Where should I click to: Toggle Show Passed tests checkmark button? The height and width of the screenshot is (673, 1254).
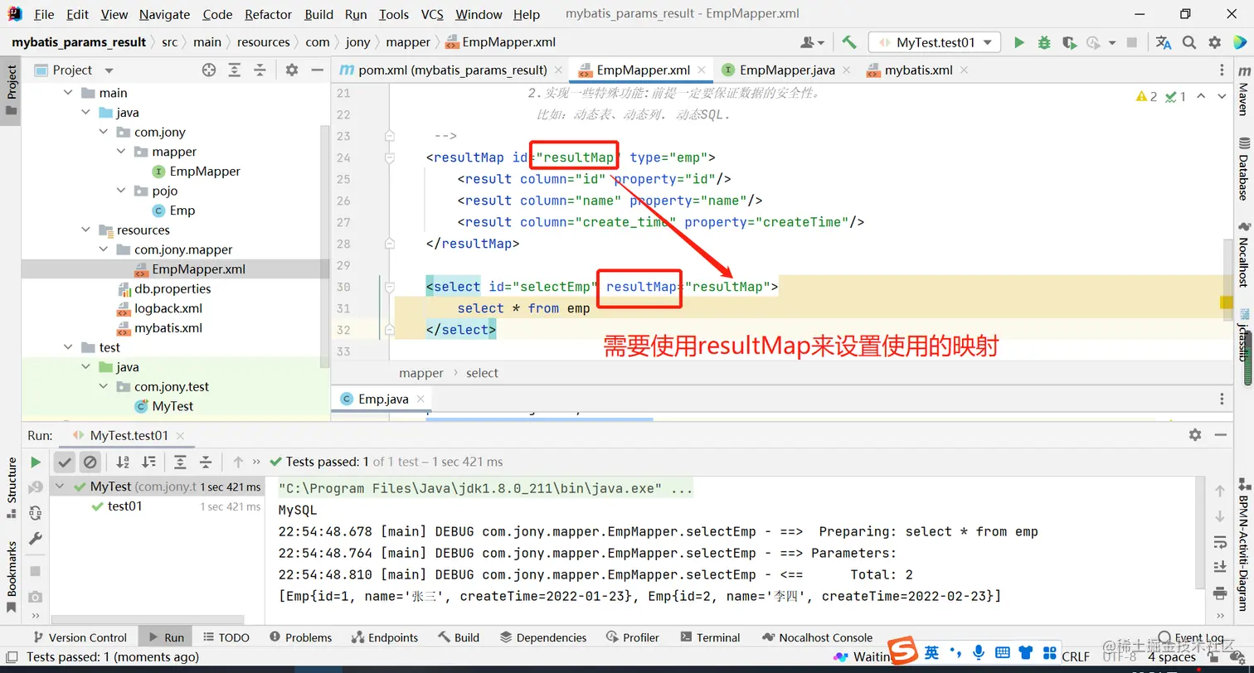[65, 462]
